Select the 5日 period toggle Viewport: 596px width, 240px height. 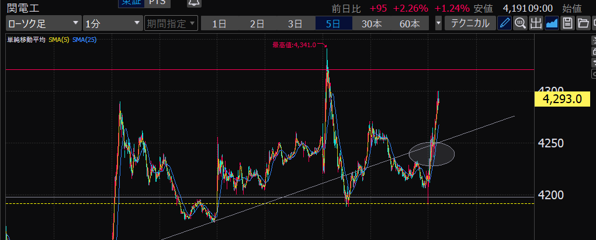(x=334, y=24)
